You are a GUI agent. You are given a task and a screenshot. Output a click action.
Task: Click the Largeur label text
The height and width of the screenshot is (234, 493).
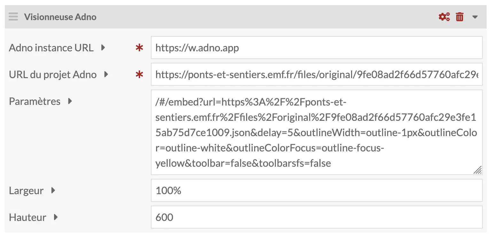[x=26, y=191]
